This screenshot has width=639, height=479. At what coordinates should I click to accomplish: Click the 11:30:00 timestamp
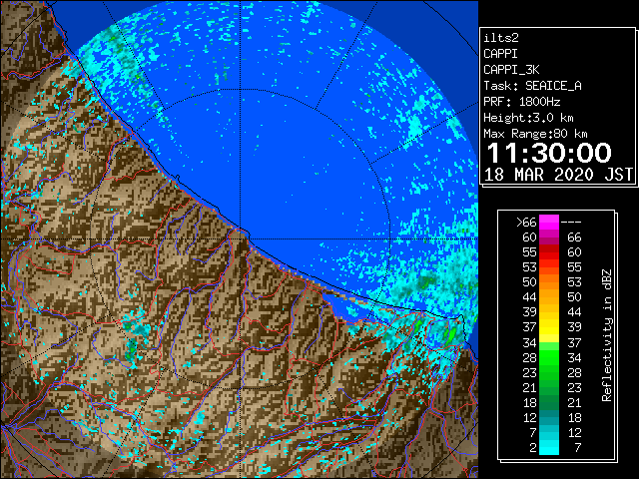pos(549,153)
